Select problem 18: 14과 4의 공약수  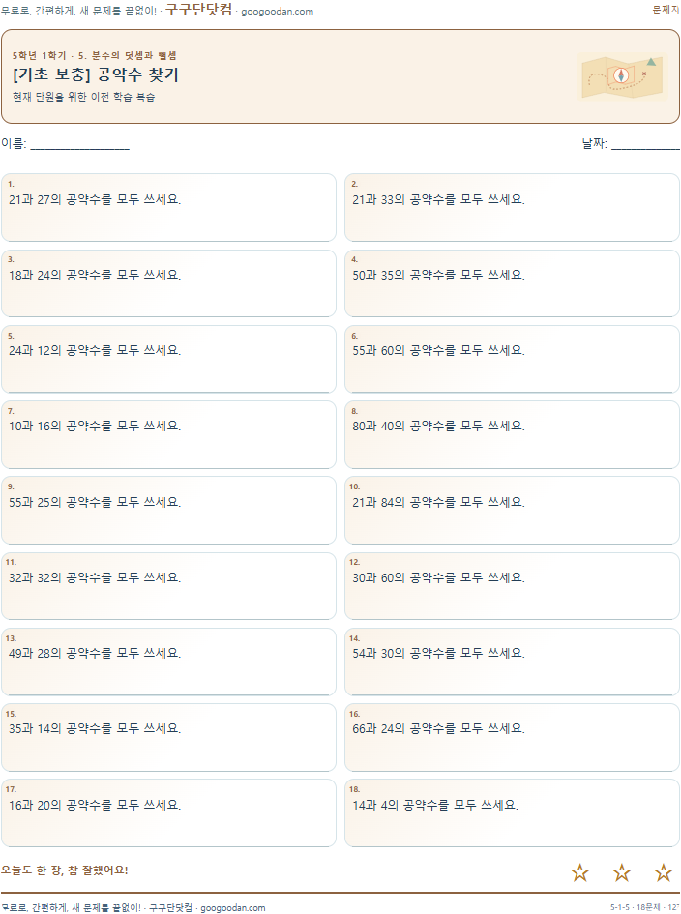click(x=512, y=812)
